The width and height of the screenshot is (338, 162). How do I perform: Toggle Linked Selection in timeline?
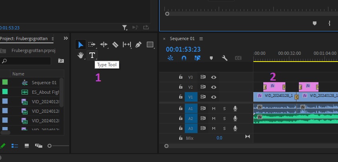click(198, 58)
